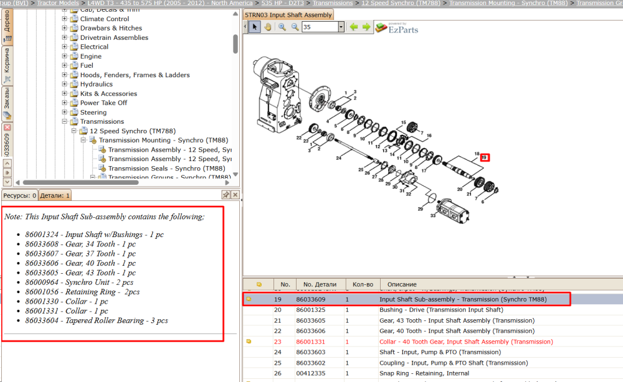This screenshot has height=382, width=623.
Task: Select part number 86033605 in row 21
Action: point(310,320)
